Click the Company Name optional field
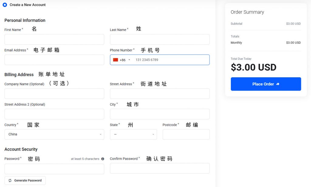 (54, 94)
